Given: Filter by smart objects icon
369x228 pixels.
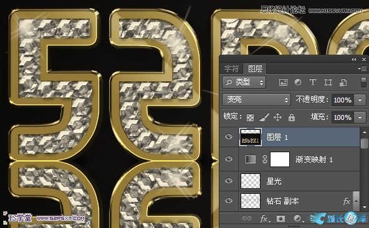Looking at the screenshot, I should click(343, 82).
